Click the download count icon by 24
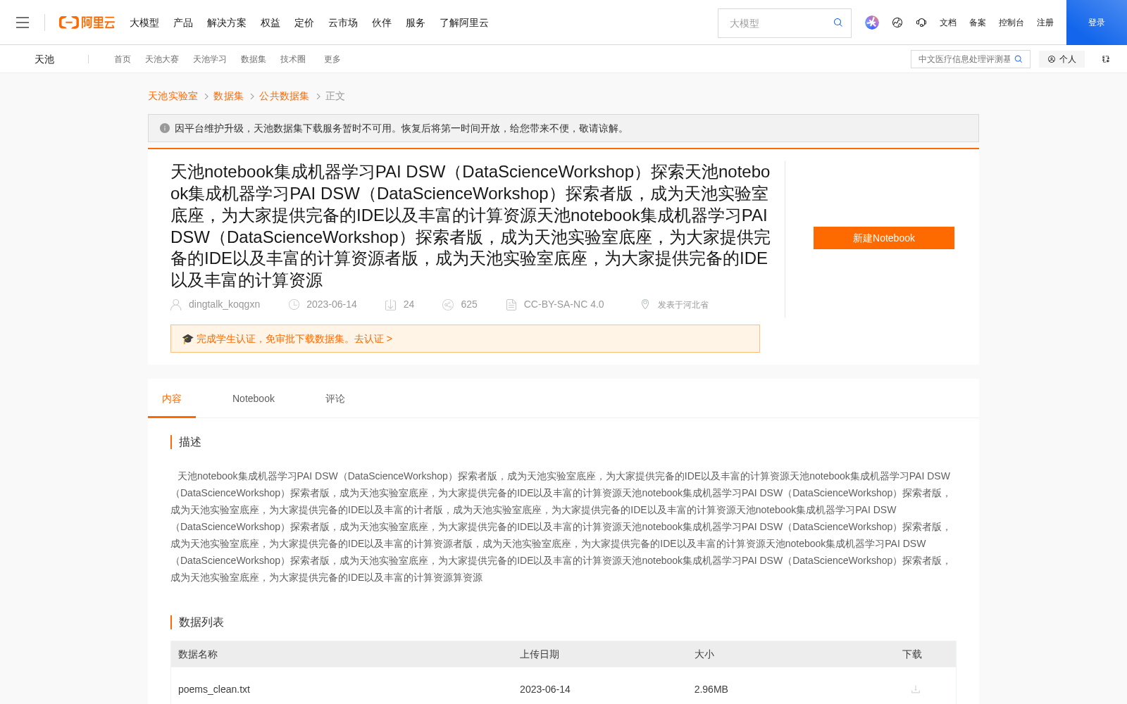 point(390,304)
